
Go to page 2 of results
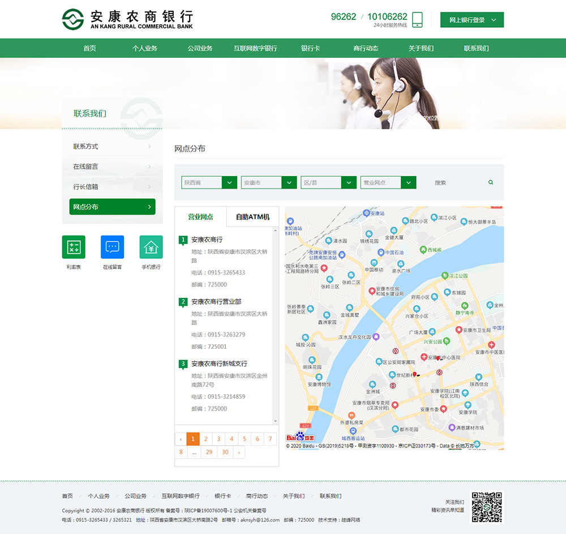pyautogui.click(x=206, y=439)
